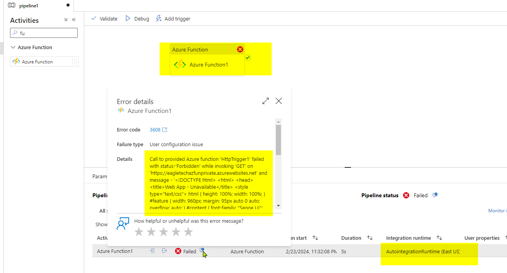
Task: Validate the pipeline
Action: pyautogui.click(x=104, y=19)
